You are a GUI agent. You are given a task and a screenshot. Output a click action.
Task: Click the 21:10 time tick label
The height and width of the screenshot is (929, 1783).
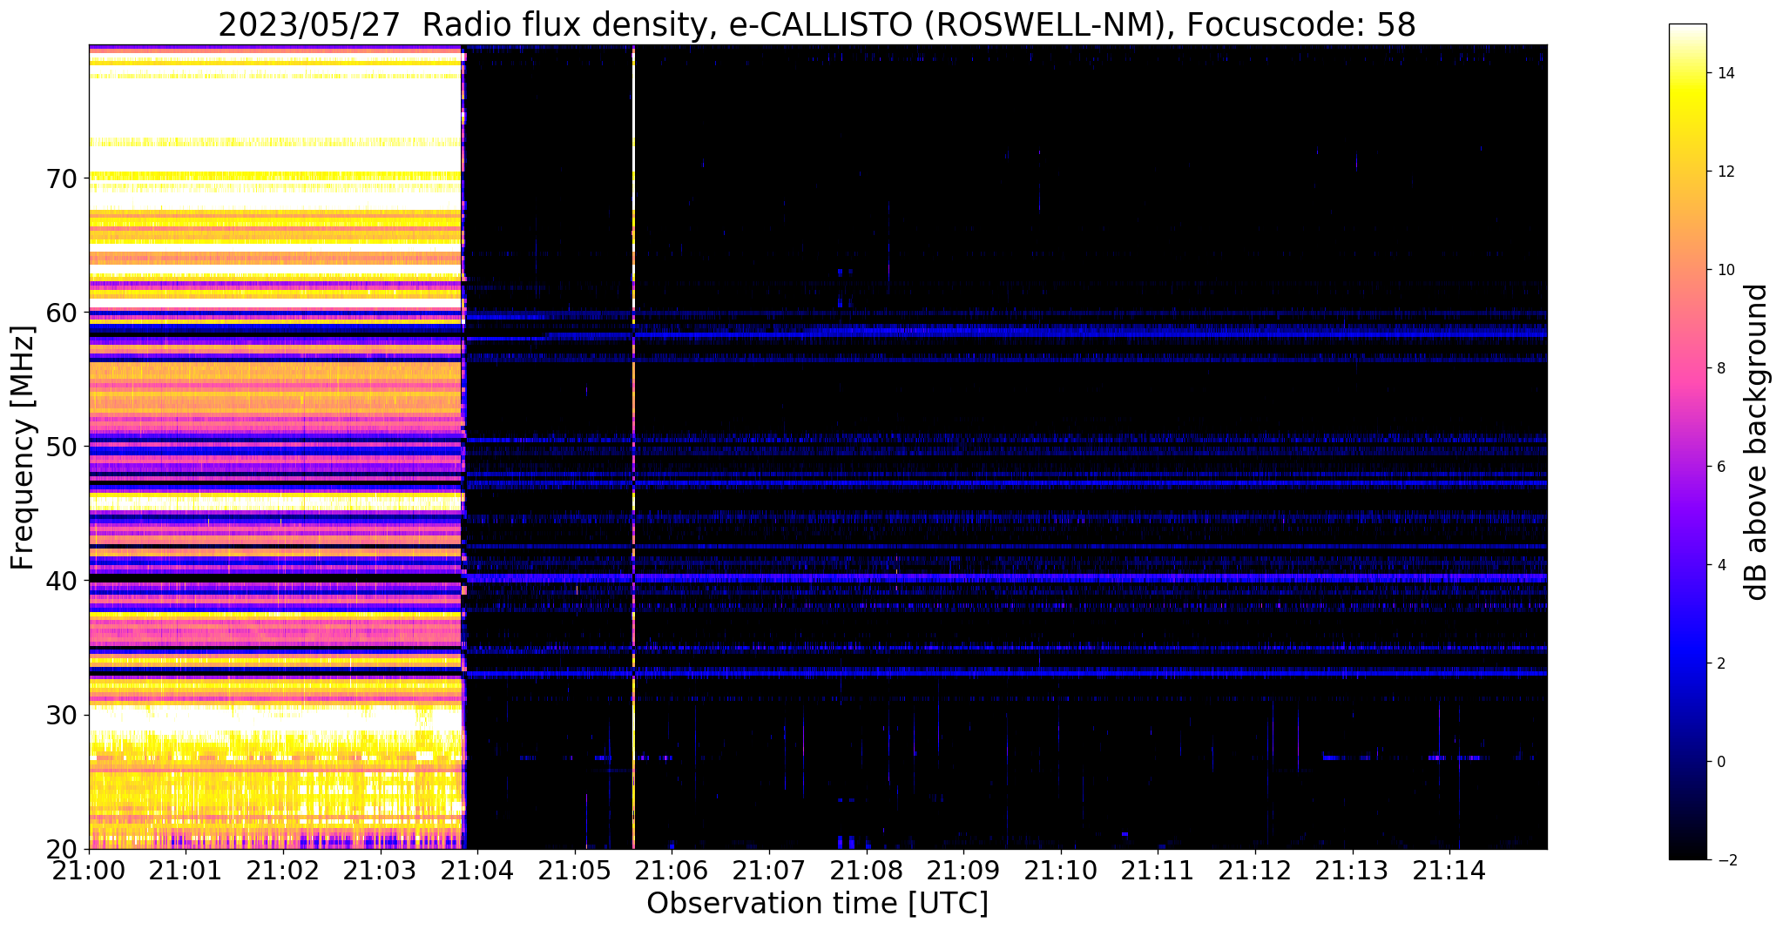1061,871
